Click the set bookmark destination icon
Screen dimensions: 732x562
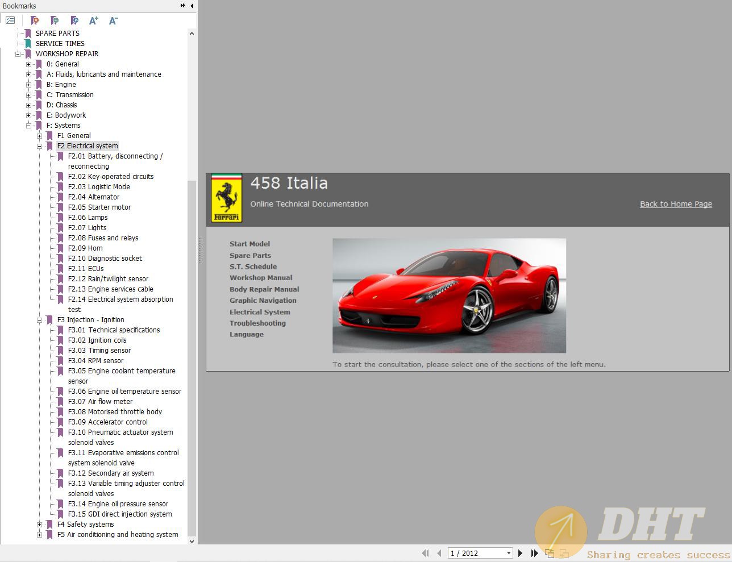coord(74,20)
